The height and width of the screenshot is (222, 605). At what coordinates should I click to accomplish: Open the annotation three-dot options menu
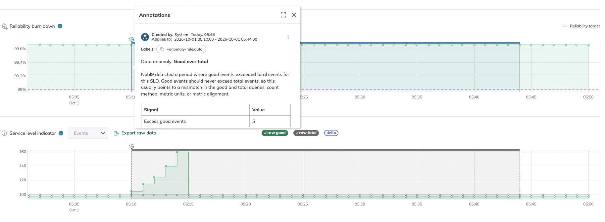(288, 37)
